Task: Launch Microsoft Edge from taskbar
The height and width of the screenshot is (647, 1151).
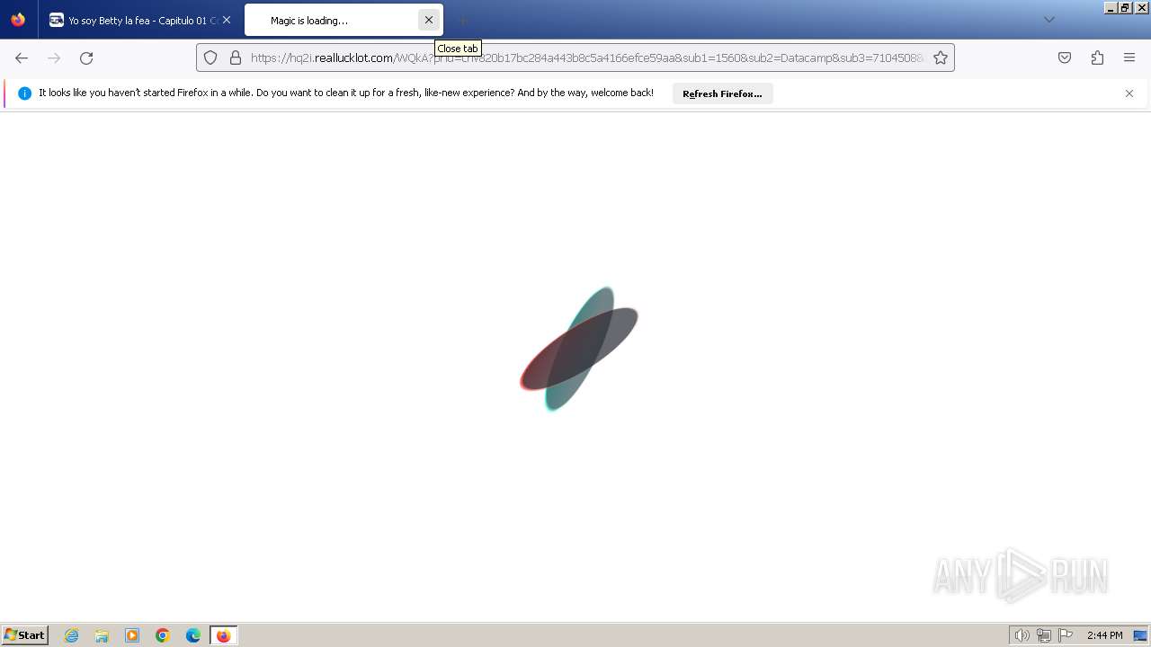Action: pos(193,635)
